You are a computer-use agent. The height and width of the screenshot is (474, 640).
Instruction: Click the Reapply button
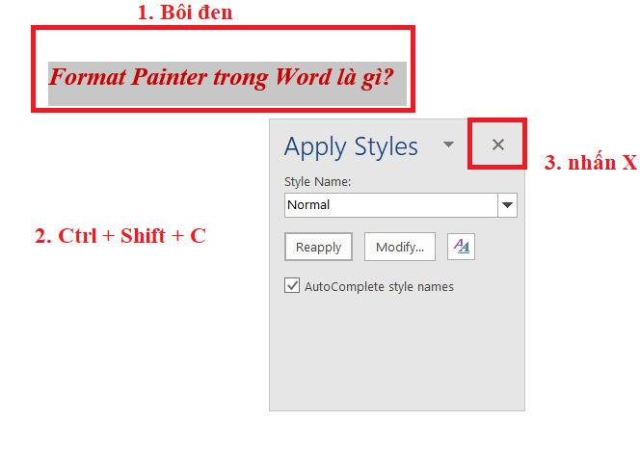point(318,247)
